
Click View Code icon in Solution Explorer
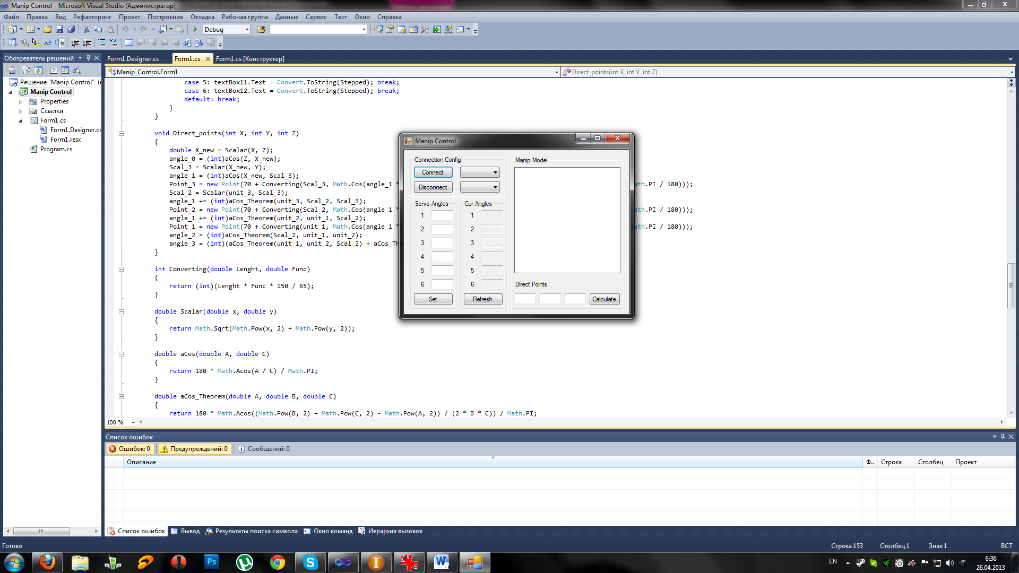54,70
